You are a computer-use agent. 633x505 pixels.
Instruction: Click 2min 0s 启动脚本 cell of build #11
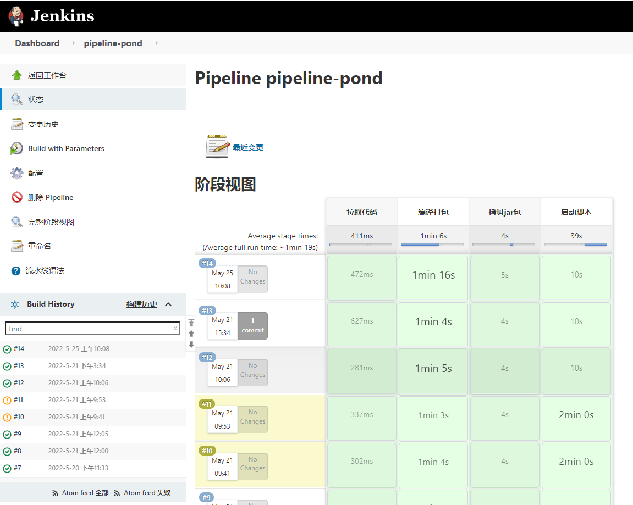[x=576, y=418]
